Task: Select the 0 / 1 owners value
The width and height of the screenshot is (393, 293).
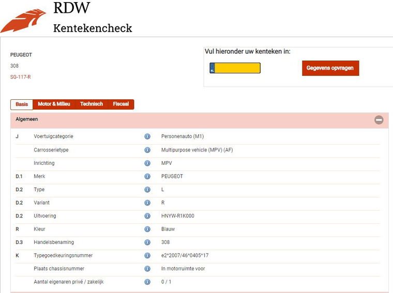Action: 166,282
